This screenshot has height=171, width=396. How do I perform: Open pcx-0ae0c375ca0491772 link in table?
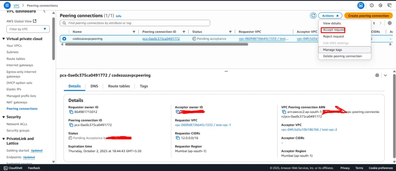coord(161,39)
